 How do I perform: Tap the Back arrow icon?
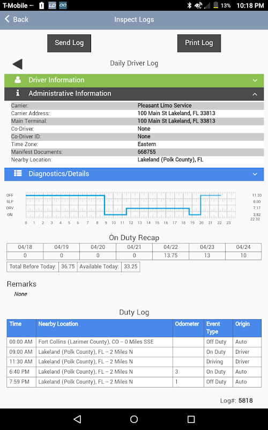tap(7, 19)
